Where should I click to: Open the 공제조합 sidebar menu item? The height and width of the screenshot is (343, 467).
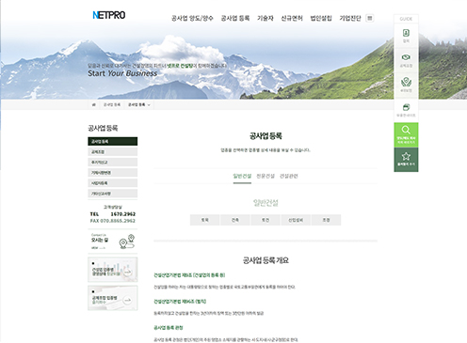(112, 152)
